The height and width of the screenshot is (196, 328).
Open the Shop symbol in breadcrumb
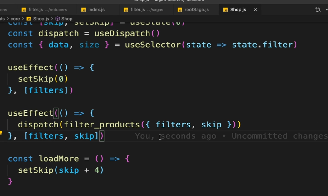[67, 19]
